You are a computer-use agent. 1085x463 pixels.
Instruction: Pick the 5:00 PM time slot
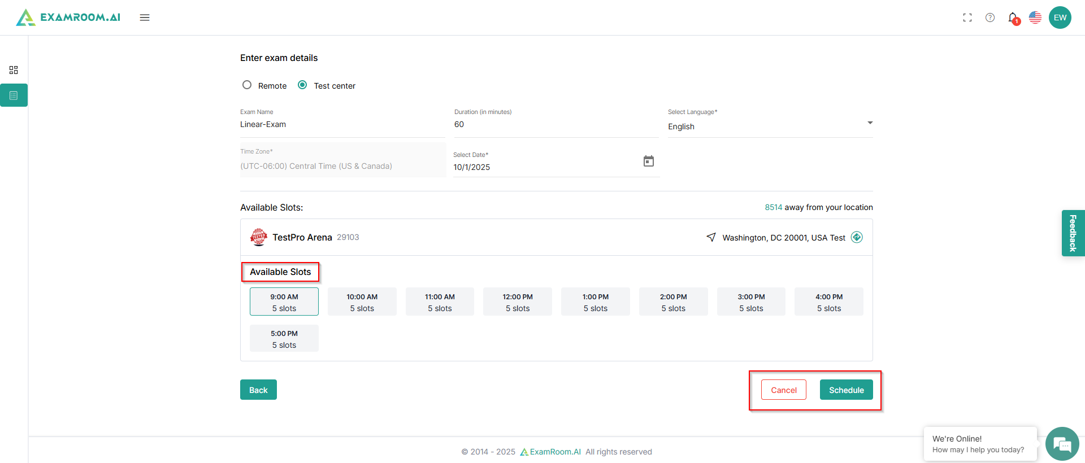coord(284,339)
